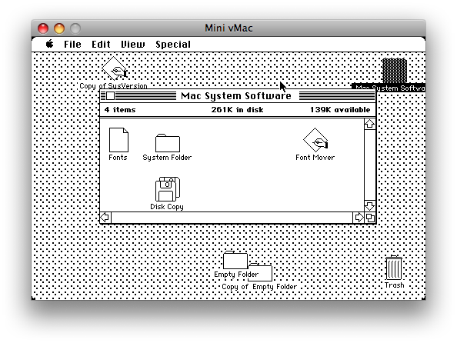The image size is (457, 343).
Task: Open the Edit menu
Action: click(x=101, y=45)
